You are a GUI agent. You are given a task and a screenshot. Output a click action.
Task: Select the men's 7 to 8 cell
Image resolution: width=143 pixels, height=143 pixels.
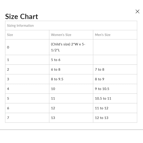point(115,69)
